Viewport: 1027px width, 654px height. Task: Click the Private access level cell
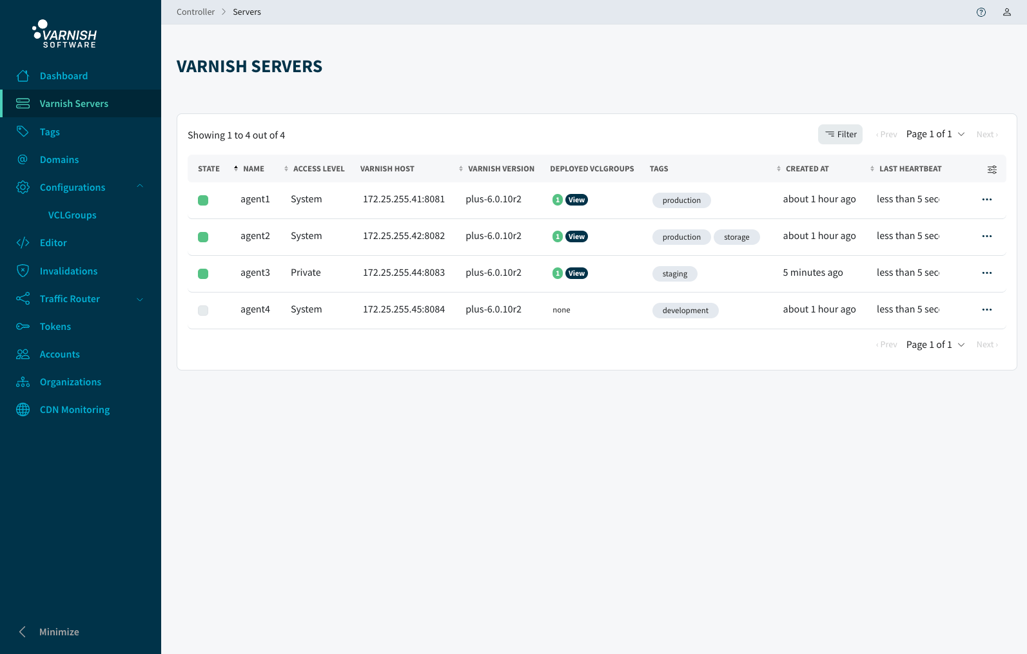[306, 273]
